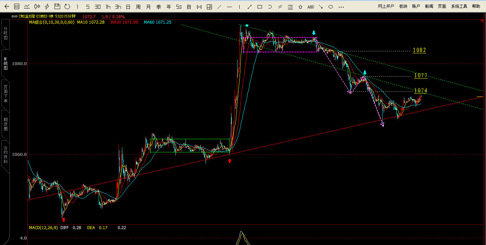Open the 网上开户 menu
Image resolution: width=486 pixels, height=245 pixels.
pyautogui.click(x=386, y=6)
